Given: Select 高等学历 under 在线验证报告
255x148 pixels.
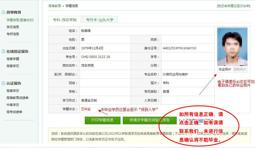Looking at the screenshot, I should tap(13, 66).
